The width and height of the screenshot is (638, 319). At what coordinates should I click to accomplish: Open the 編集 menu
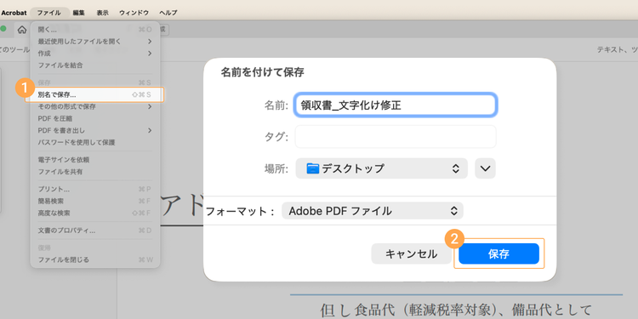79,13
